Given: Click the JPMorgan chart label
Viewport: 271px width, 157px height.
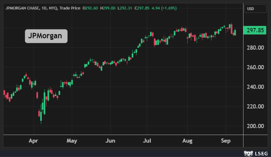Looking at the screenshot, I should coord(46,36).
